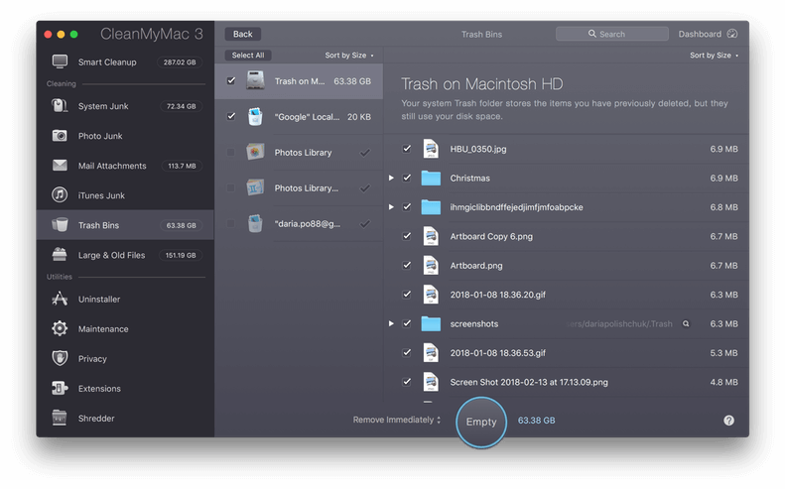
Task: Uncheck Artboard Copy 6.png checkbox
Action: [x=407, y=236]
